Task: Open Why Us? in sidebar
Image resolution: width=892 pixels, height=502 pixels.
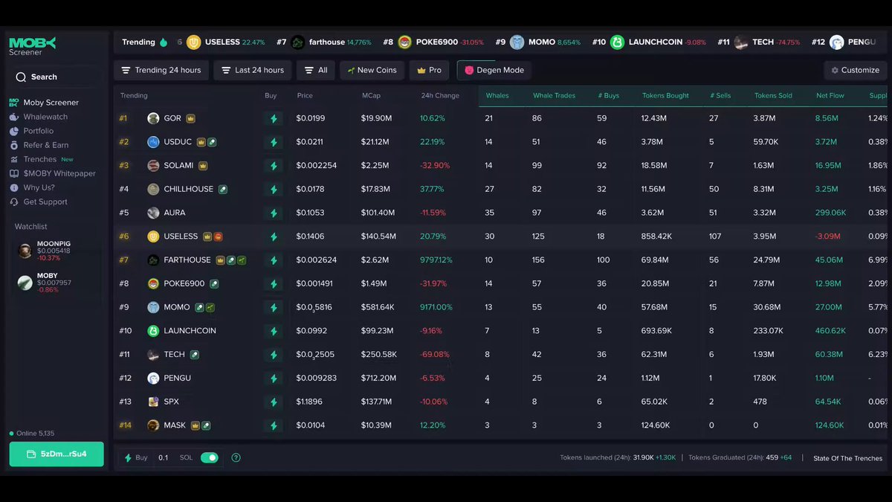Action: 32,187
